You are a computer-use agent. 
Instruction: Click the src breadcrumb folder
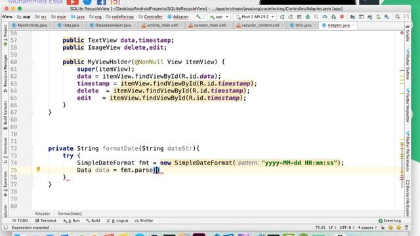41,16
